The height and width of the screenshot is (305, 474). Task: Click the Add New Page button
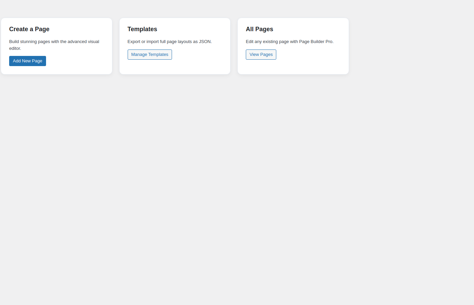pyautogui.click(x=27, y=61)
